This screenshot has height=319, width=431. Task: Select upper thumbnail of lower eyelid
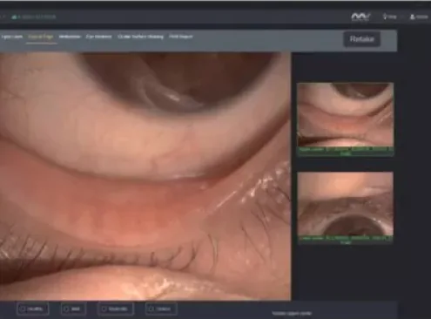(x=345, y=115)
